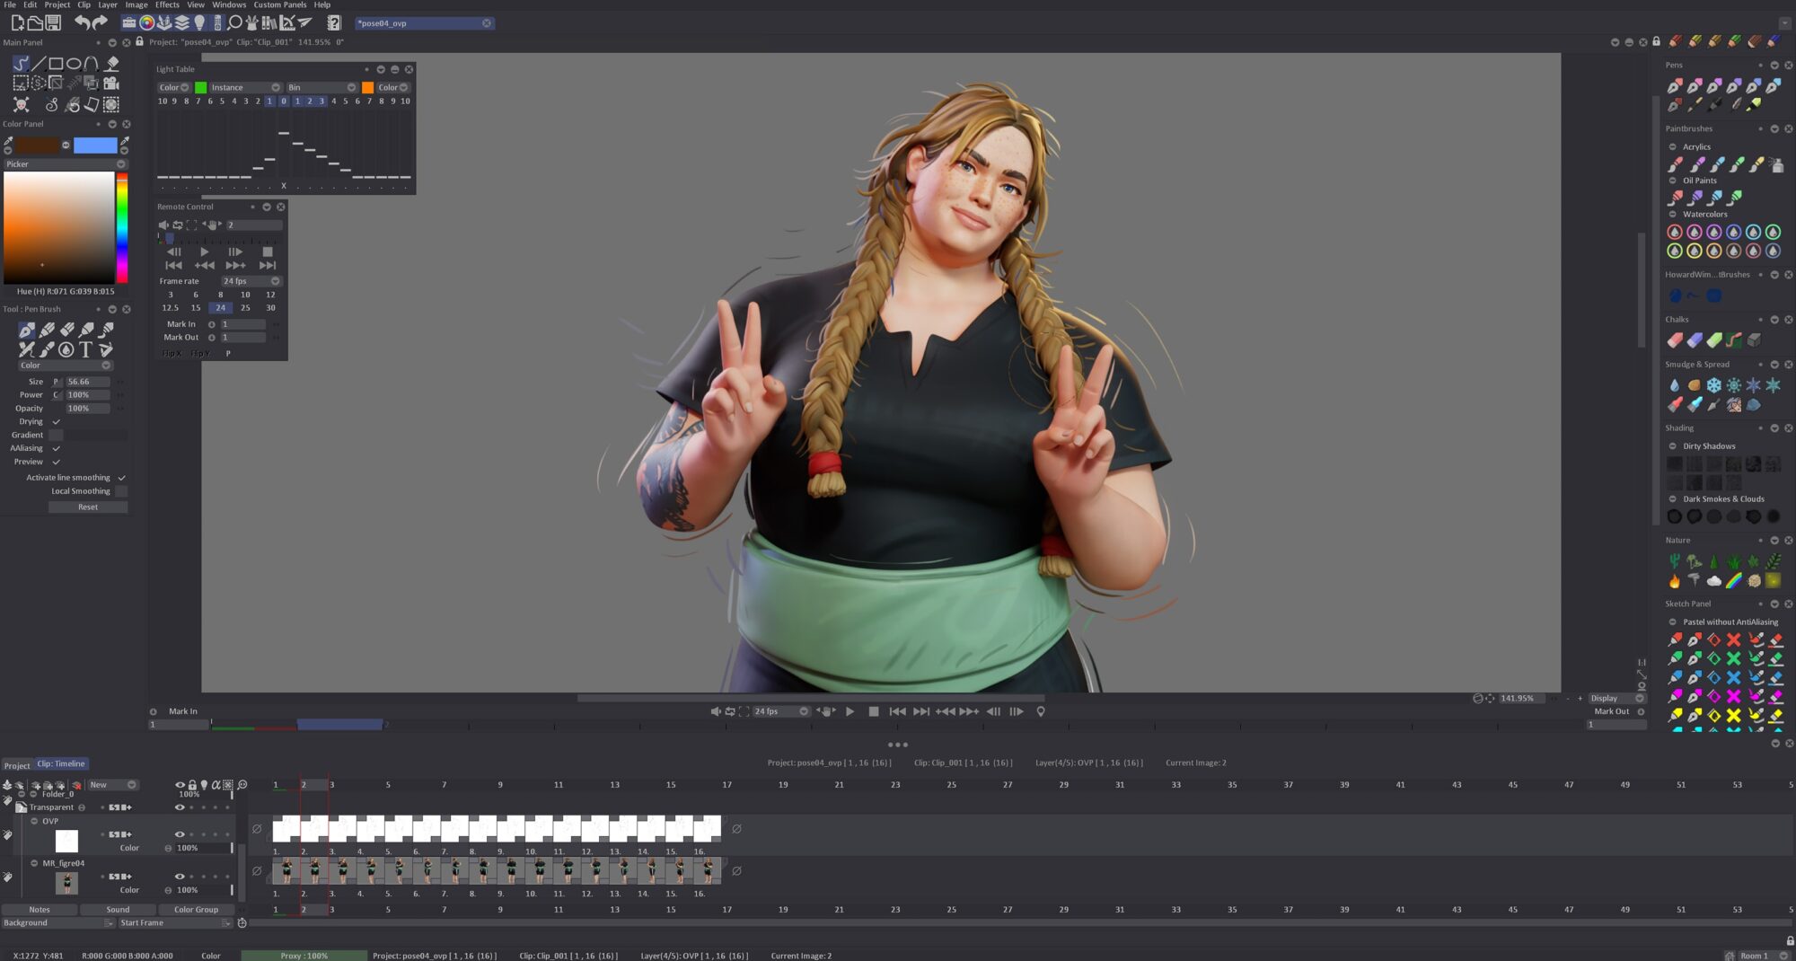Click the Color Group button

196,910
